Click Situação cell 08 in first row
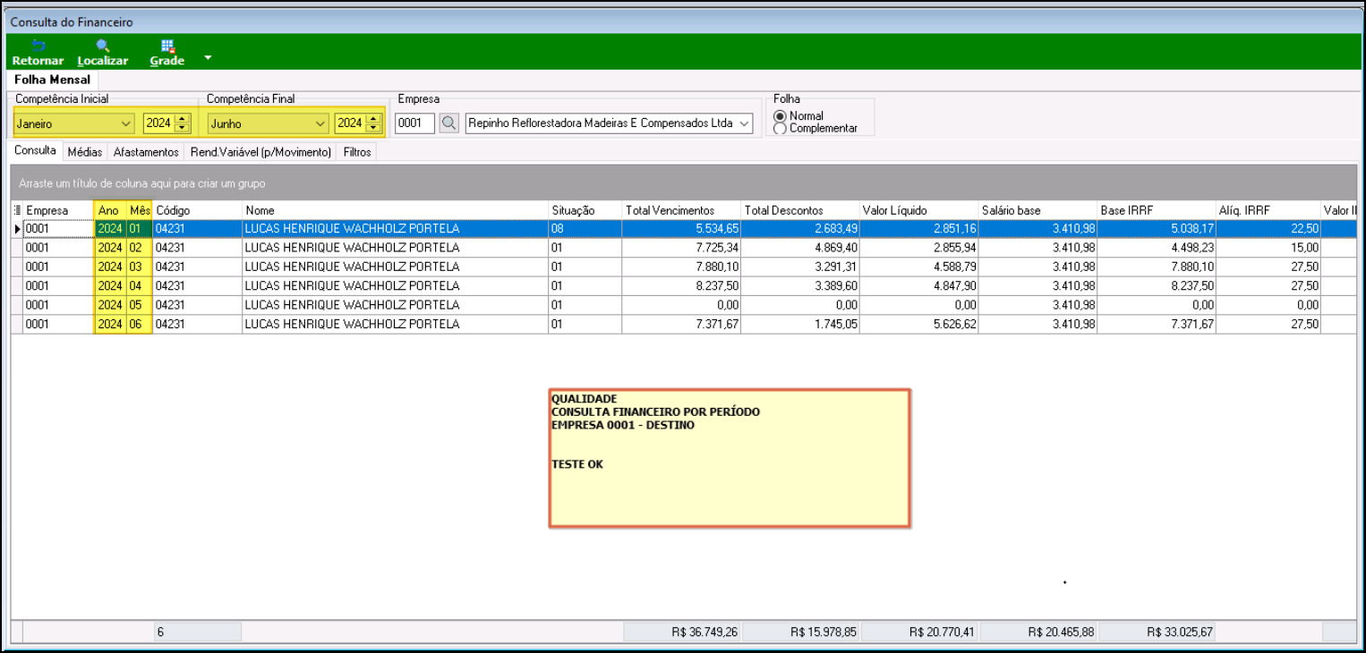 click(585, 229)
